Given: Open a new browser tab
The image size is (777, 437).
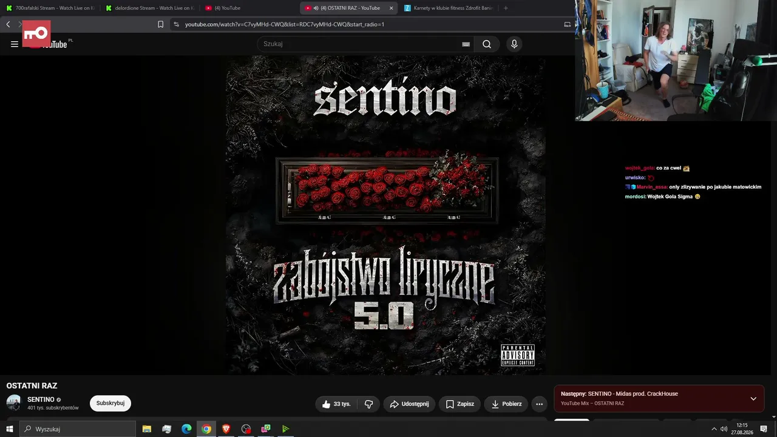Looking at the screenshot, I should coord(506,8).
